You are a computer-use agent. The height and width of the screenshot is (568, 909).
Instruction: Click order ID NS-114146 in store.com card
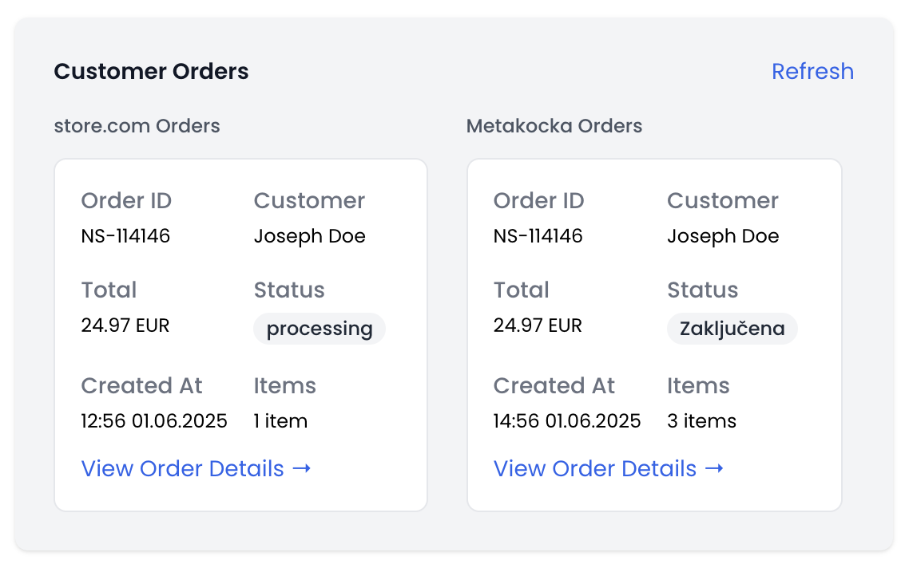tap(125, 236)
